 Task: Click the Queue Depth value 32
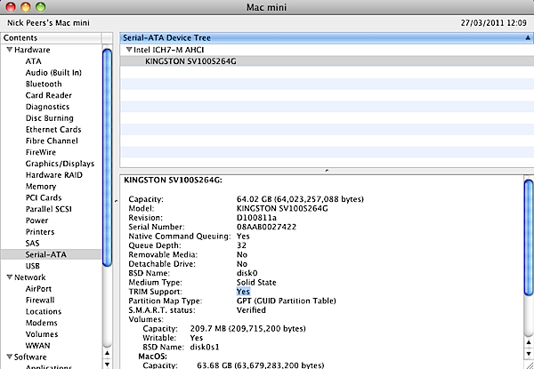[x=241, y=245]
